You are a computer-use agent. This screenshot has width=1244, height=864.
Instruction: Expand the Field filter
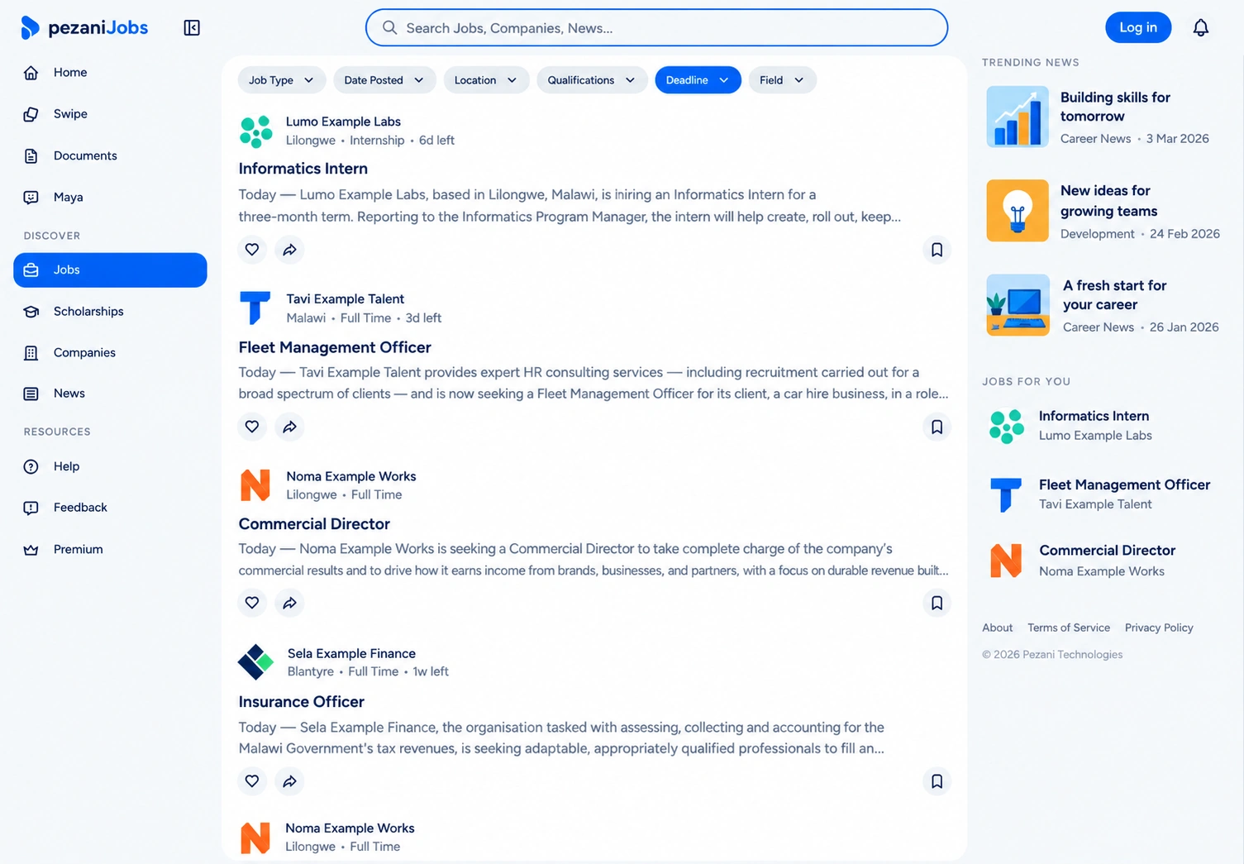[x=782, y=80]
